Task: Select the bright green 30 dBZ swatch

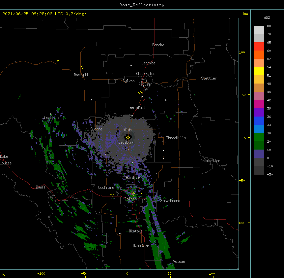Action: click(259, 137)
